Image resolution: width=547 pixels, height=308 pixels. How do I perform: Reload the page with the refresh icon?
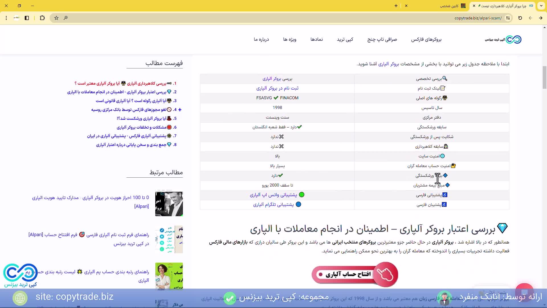click(x=520, y=18)
